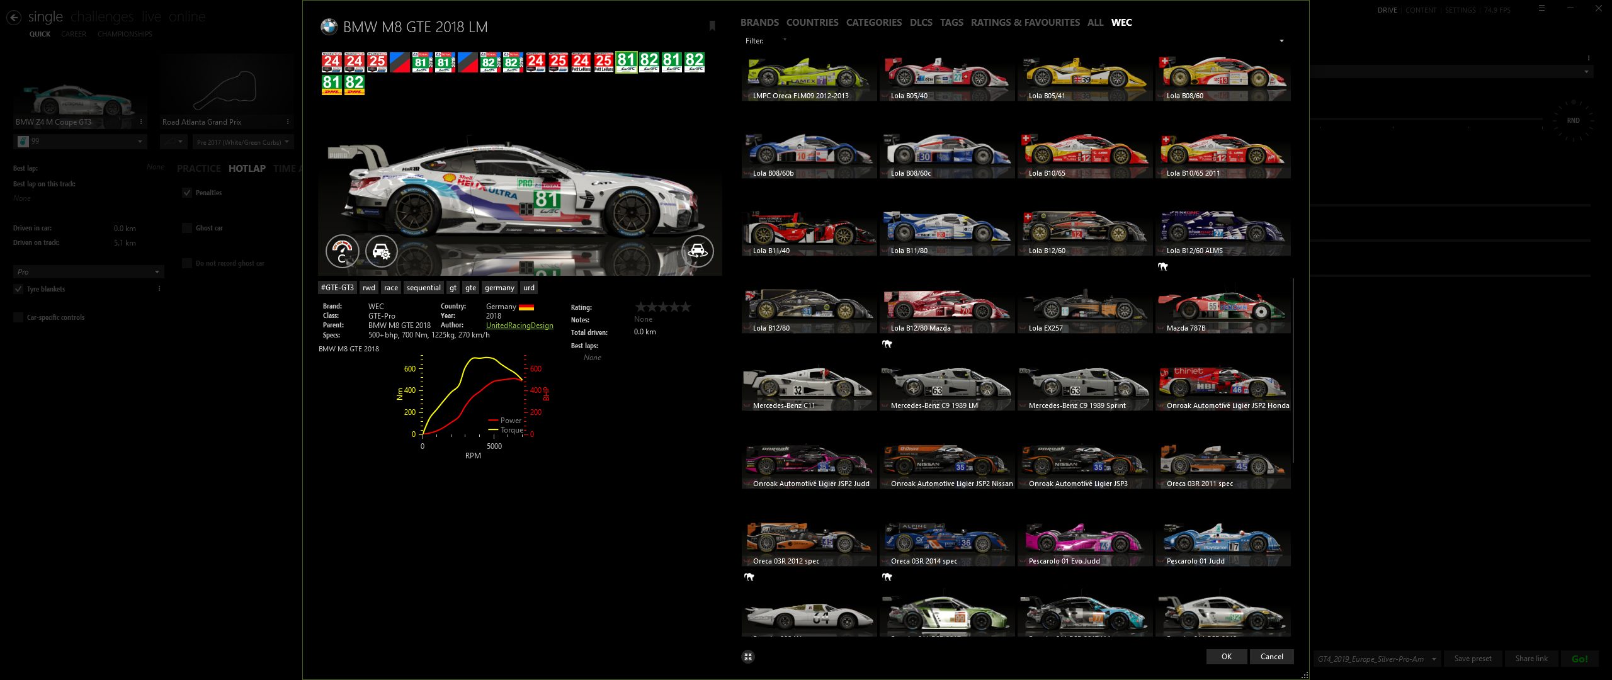
Task: Open the three-dot menu for BMW Z4 M Coupe GT3
Action: point(141,122)
